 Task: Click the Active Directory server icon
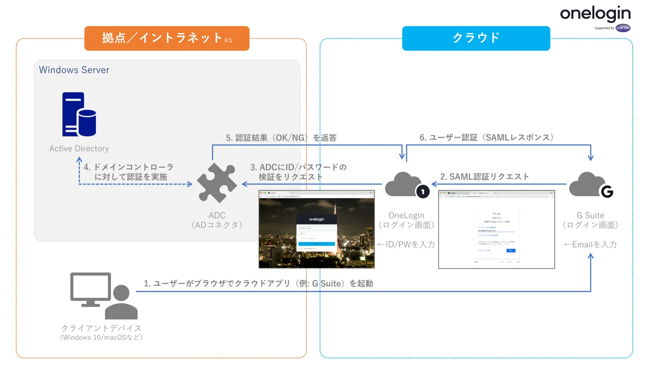click(x=79, y=114)
